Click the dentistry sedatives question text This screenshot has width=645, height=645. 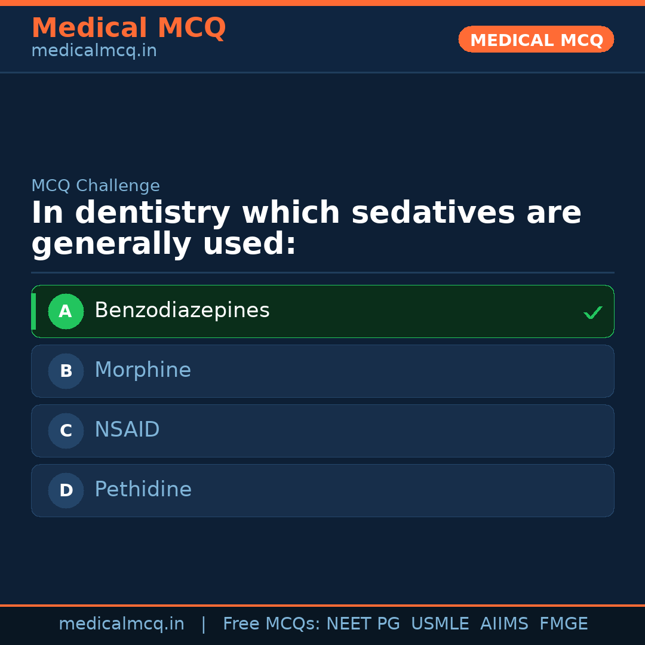pos(306,228)
